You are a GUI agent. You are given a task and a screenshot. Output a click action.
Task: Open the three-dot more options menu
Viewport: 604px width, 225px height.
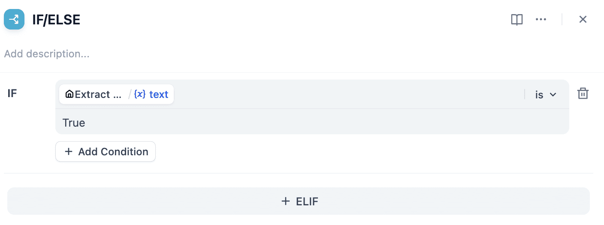(x=541, y=19)
